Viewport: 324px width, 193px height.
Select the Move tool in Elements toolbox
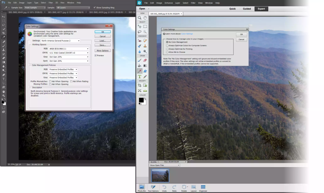[140, 27]
